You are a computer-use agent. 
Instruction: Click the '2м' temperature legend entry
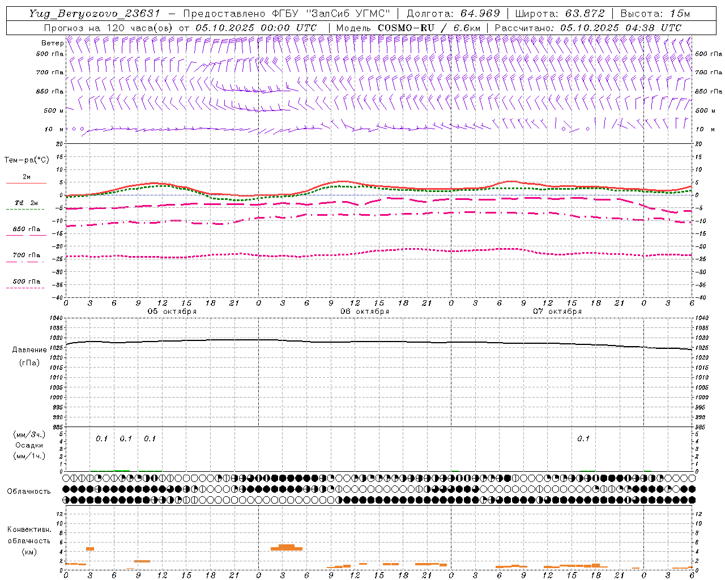[x=27, y=177]
